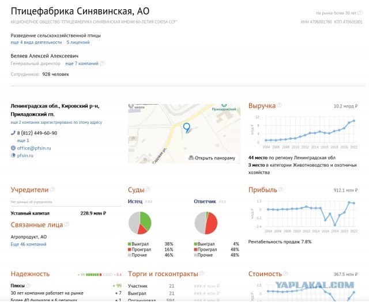Click the title 'Птицефабрика Синявинская, АО'
The height and width of the screenshot is (302, 369).
pos(80,11)
